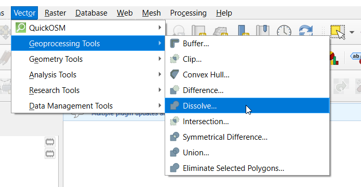
Task: Expand arrow beside Geometry Tools
Action: point(160,59)
